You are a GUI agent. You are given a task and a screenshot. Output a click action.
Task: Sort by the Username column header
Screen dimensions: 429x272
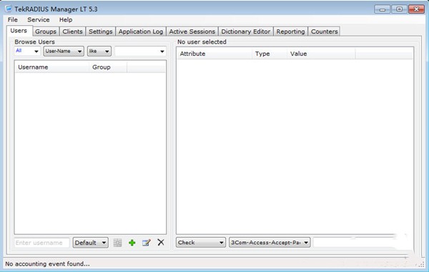(52, 67)
